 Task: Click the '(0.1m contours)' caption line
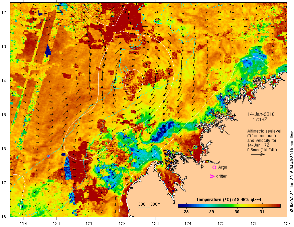coord(262,136)
